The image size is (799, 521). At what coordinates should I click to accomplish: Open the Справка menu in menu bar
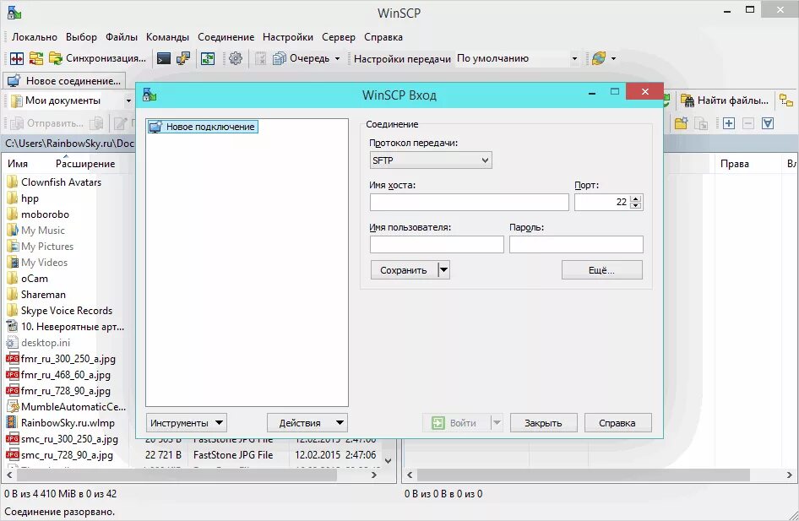tap(383, 37)
